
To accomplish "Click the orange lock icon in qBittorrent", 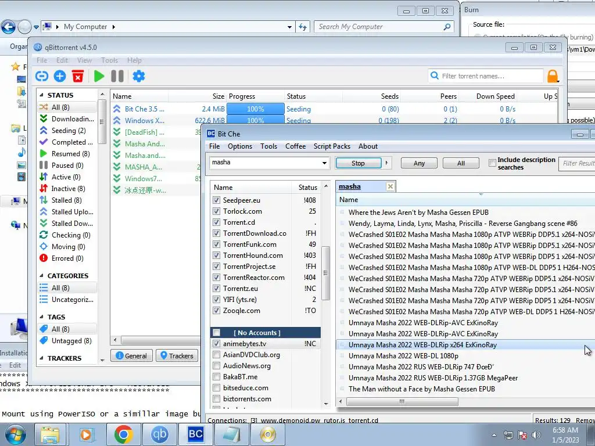I will click(x=553, y=76).
